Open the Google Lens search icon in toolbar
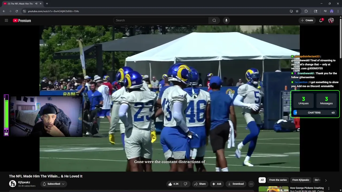 (316, 11)
